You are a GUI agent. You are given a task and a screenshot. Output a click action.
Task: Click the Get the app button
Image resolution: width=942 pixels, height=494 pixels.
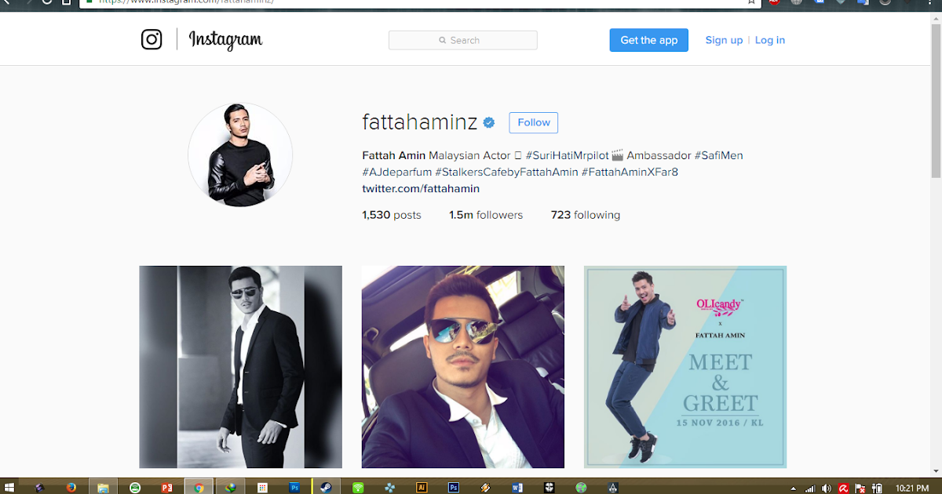pos(648,40)
